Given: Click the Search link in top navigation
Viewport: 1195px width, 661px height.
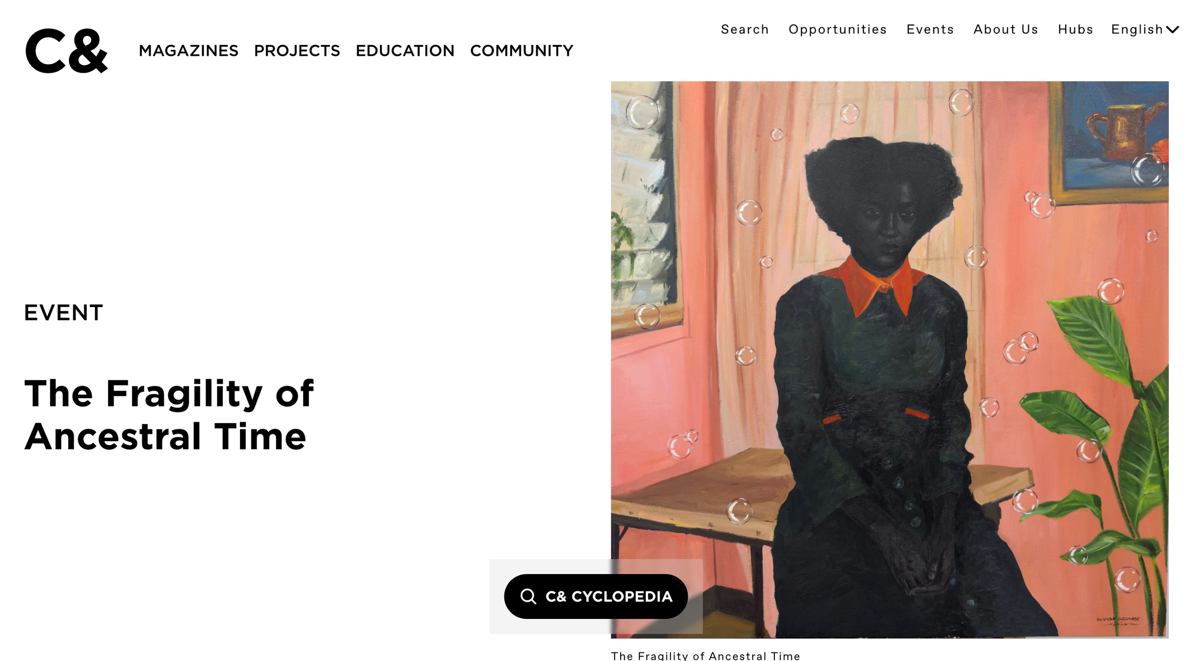Looking at the screenshot, I should [745, 30].
